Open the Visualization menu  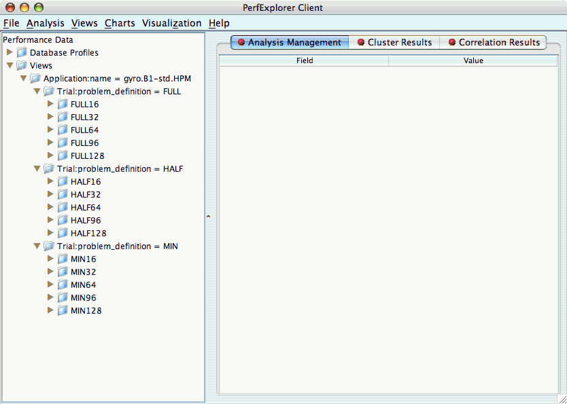[171, 23]
